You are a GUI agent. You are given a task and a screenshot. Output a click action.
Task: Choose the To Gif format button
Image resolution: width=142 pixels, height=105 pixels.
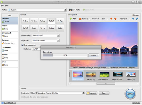[34, 28]
